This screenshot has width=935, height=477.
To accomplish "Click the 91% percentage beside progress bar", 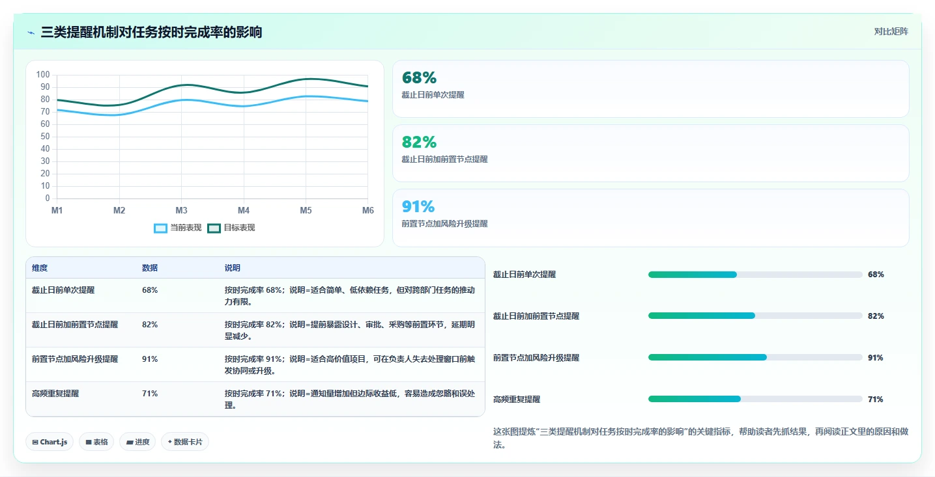I will [x=876, y=358].
